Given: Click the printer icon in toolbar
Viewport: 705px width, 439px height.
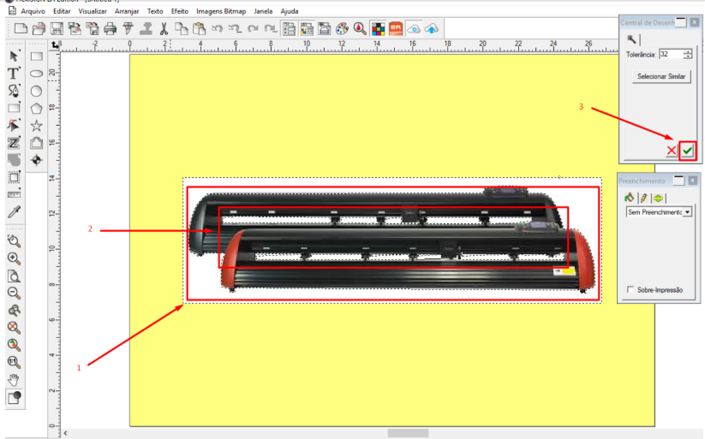Looking at the screenshot, I should tap(110, 28).
